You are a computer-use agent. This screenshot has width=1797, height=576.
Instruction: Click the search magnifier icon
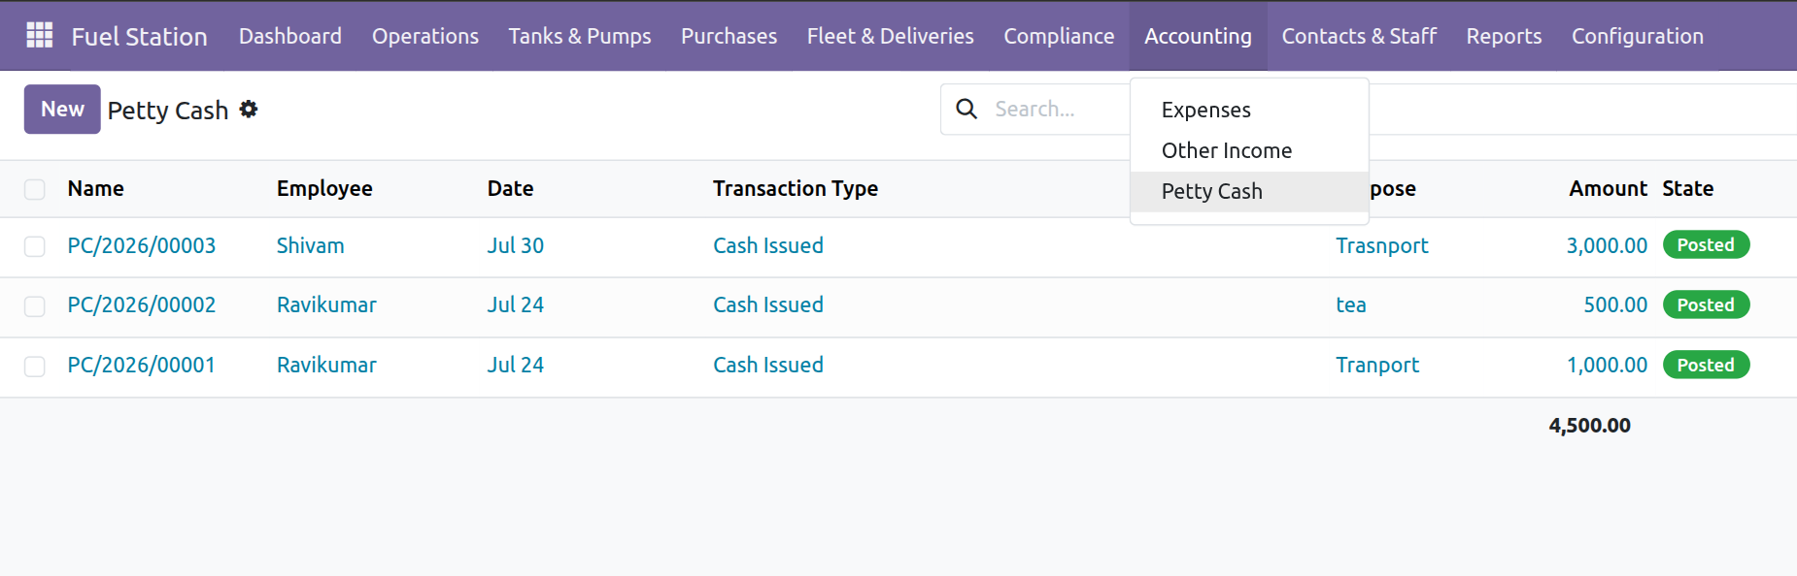pyautogui.click(x=966, y=109)
